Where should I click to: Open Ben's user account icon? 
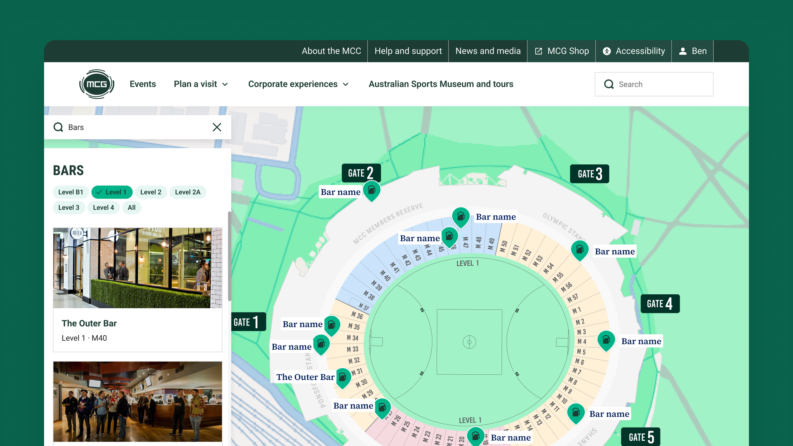(x=683, y=51)
